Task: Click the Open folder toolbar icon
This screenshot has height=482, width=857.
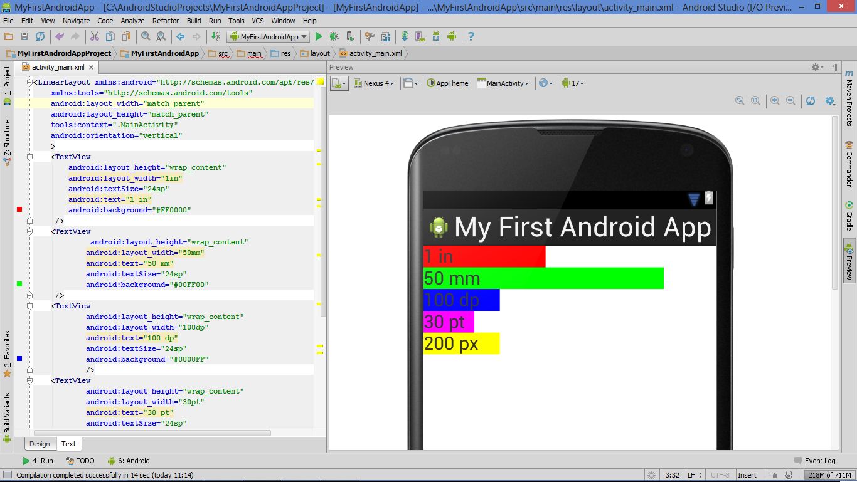Action: coord(9,37)
